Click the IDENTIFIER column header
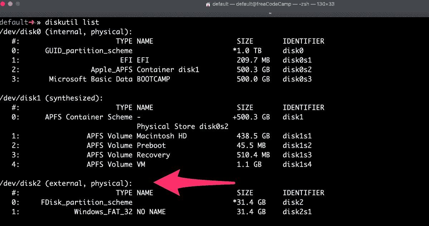429x226 pixels. pos(303,41)
